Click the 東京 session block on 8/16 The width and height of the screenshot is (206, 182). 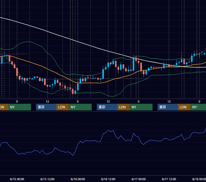click(x=107, y=107)
